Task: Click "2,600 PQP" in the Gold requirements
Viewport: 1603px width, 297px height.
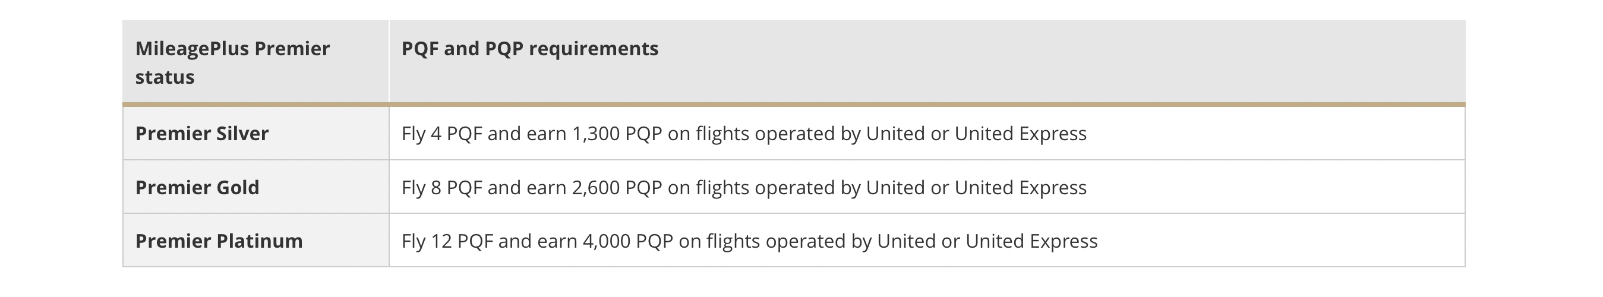Action: [617, 188]
